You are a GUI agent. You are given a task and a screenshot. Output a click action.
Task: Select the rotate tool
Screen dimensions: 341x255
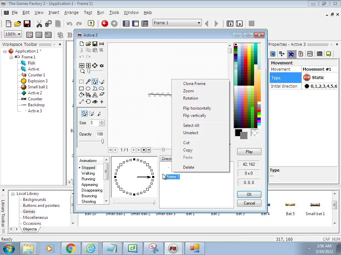88,102
